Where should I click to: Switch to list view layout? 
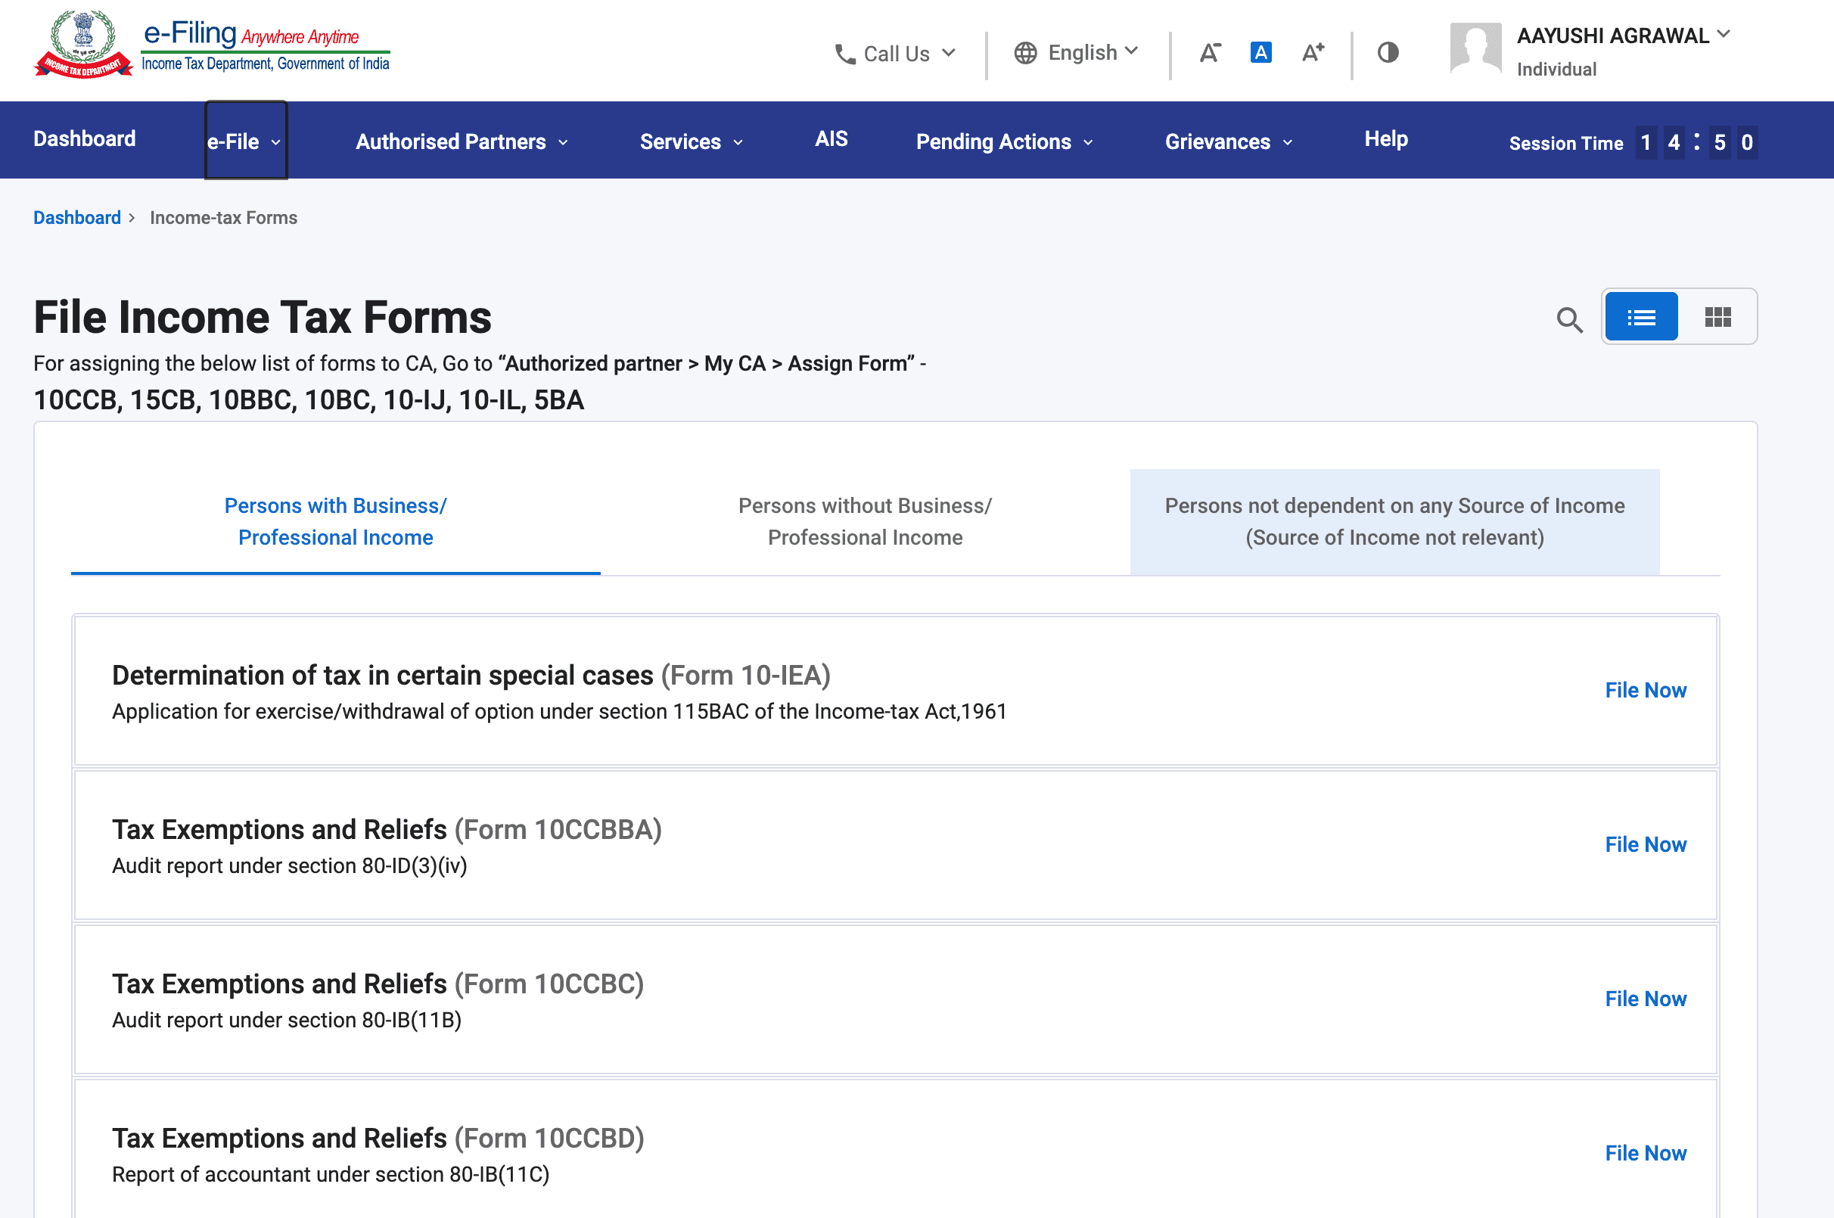1640,317
